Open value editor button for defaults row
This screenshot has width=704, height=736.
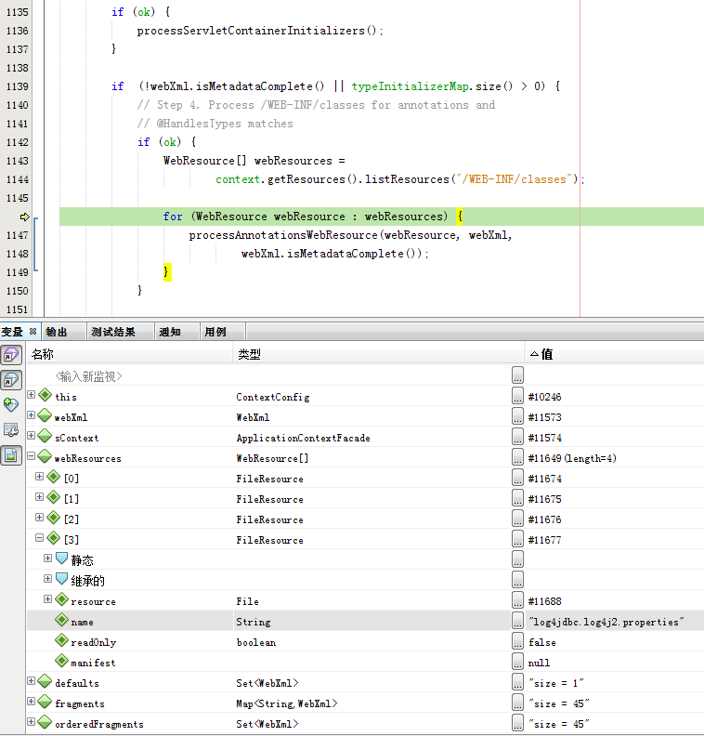(517, 682)
